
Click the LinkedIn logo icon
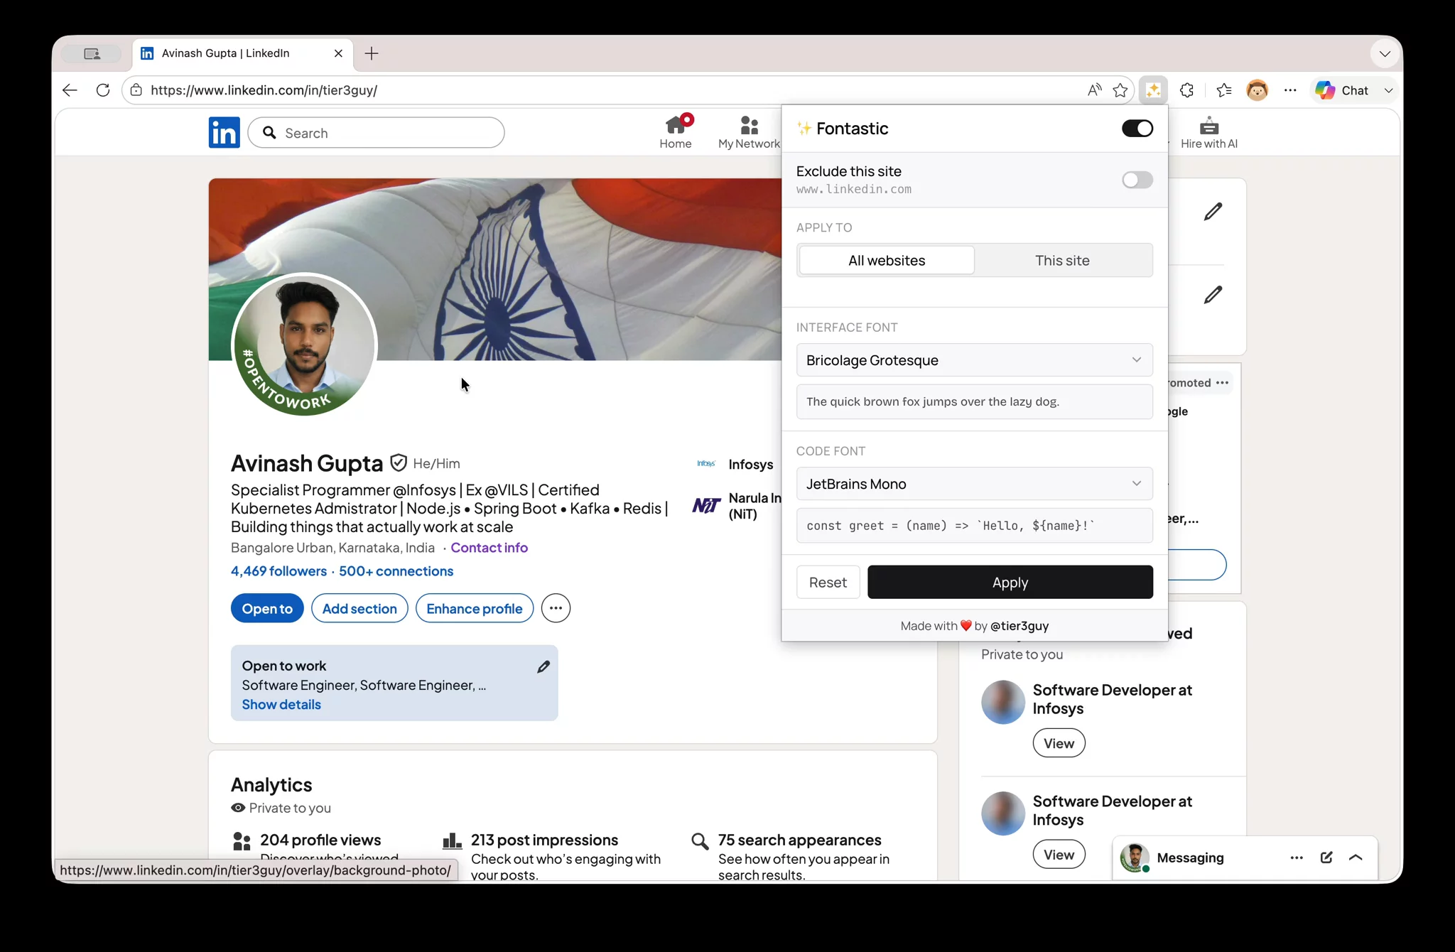click(224, 133)
